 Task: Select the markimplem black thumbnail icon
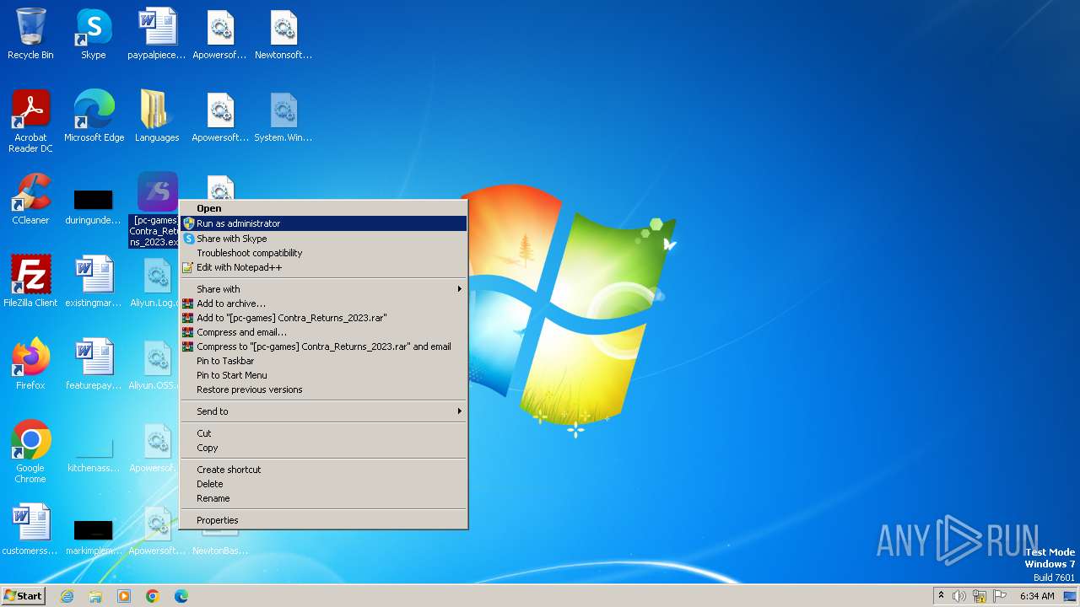(94, 538)
